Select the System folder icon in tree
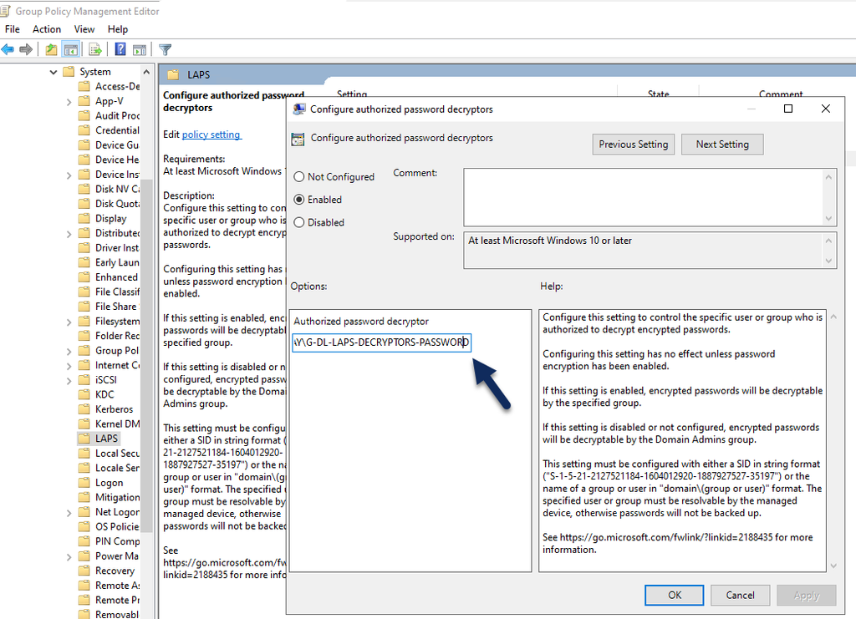The width and height of the screenshot is (856, 619). 69,72
